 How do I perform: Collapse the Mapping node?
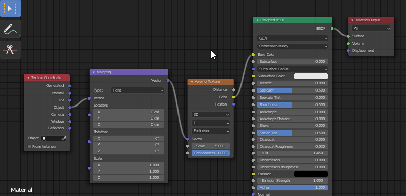(93, 72)
